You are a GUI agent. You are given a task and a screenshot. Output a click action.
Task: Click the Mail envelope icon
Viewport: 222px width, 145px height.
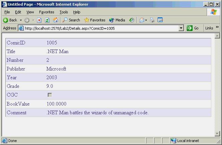coord(142,20)
